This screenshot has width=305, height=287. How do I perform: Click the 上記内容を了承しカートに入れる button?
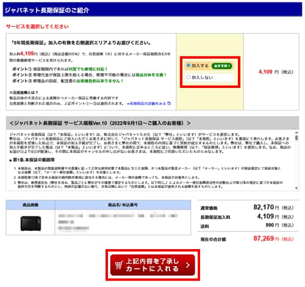pyautogui.click(x=152, y=265)
